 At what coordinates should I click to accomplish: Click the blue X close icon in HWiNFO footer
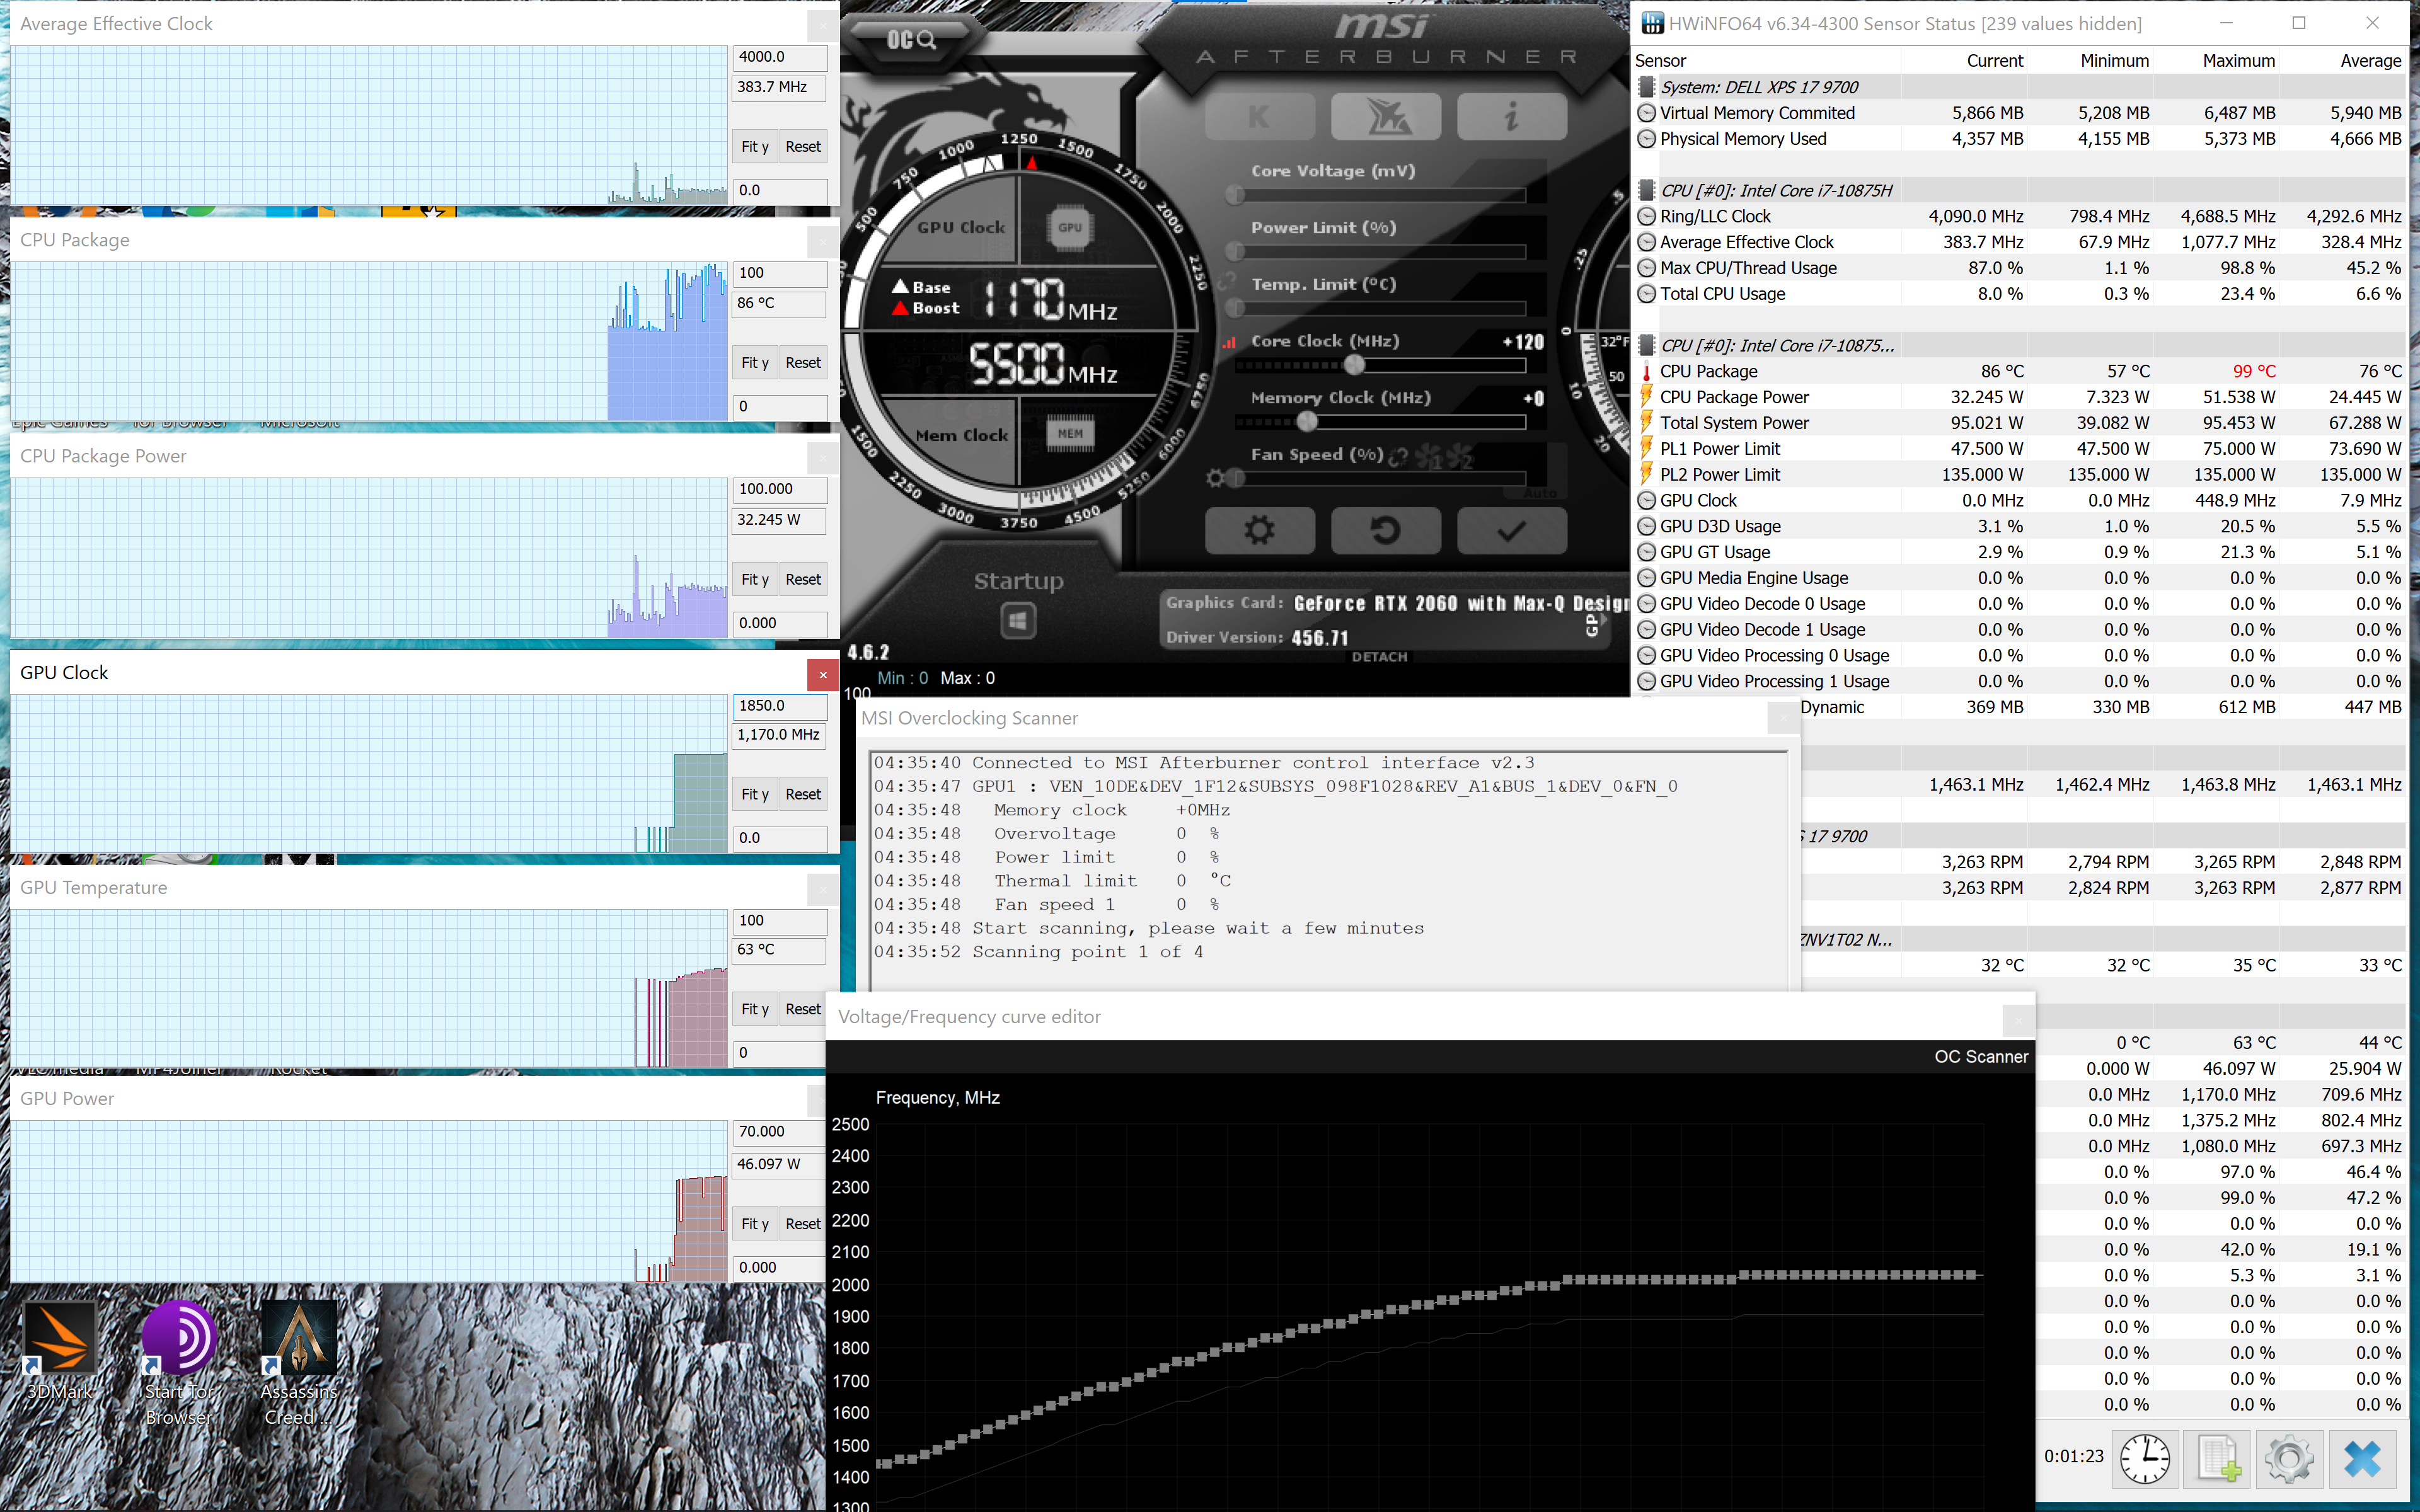coord(2362,1458)
